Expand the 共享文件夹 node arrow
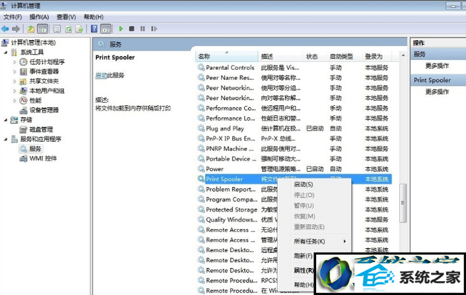The height and width of the screenshot is (295, 466). [x=15, y=81]
